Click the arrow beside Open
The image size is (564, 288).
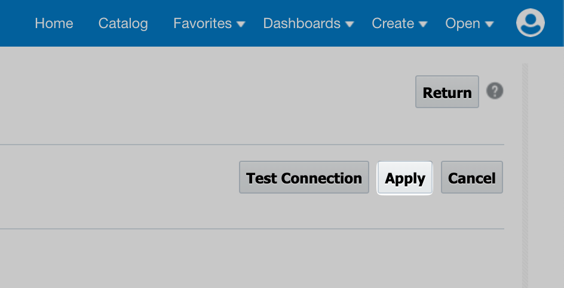[x=489, y=24]
